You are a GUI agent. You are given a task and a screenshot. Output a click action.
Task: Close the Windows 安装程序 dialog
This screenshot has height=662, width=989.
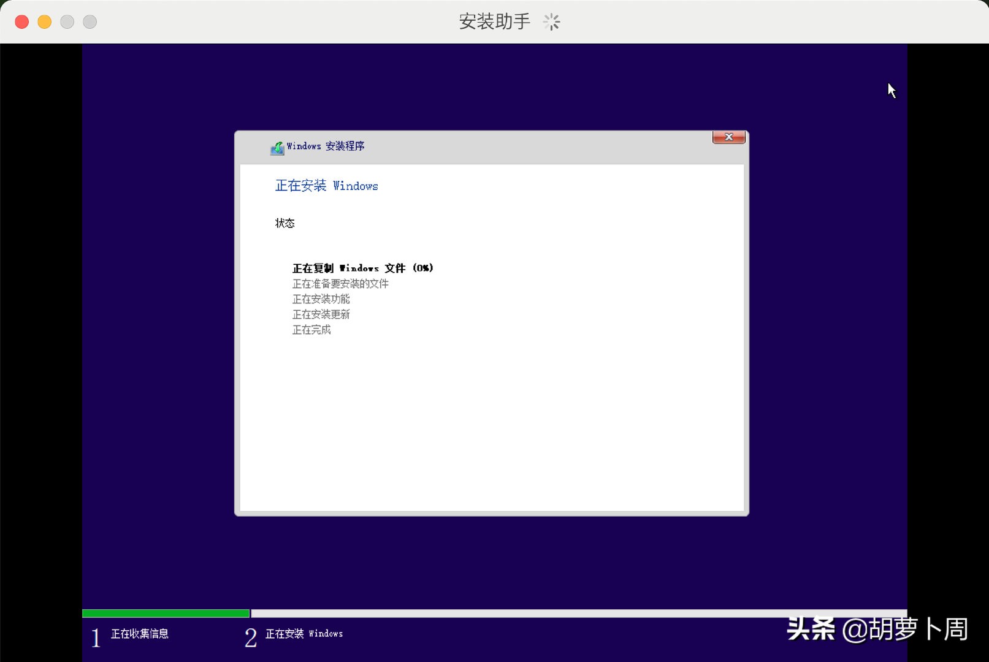pyautogui.click(x=728, y=137)
